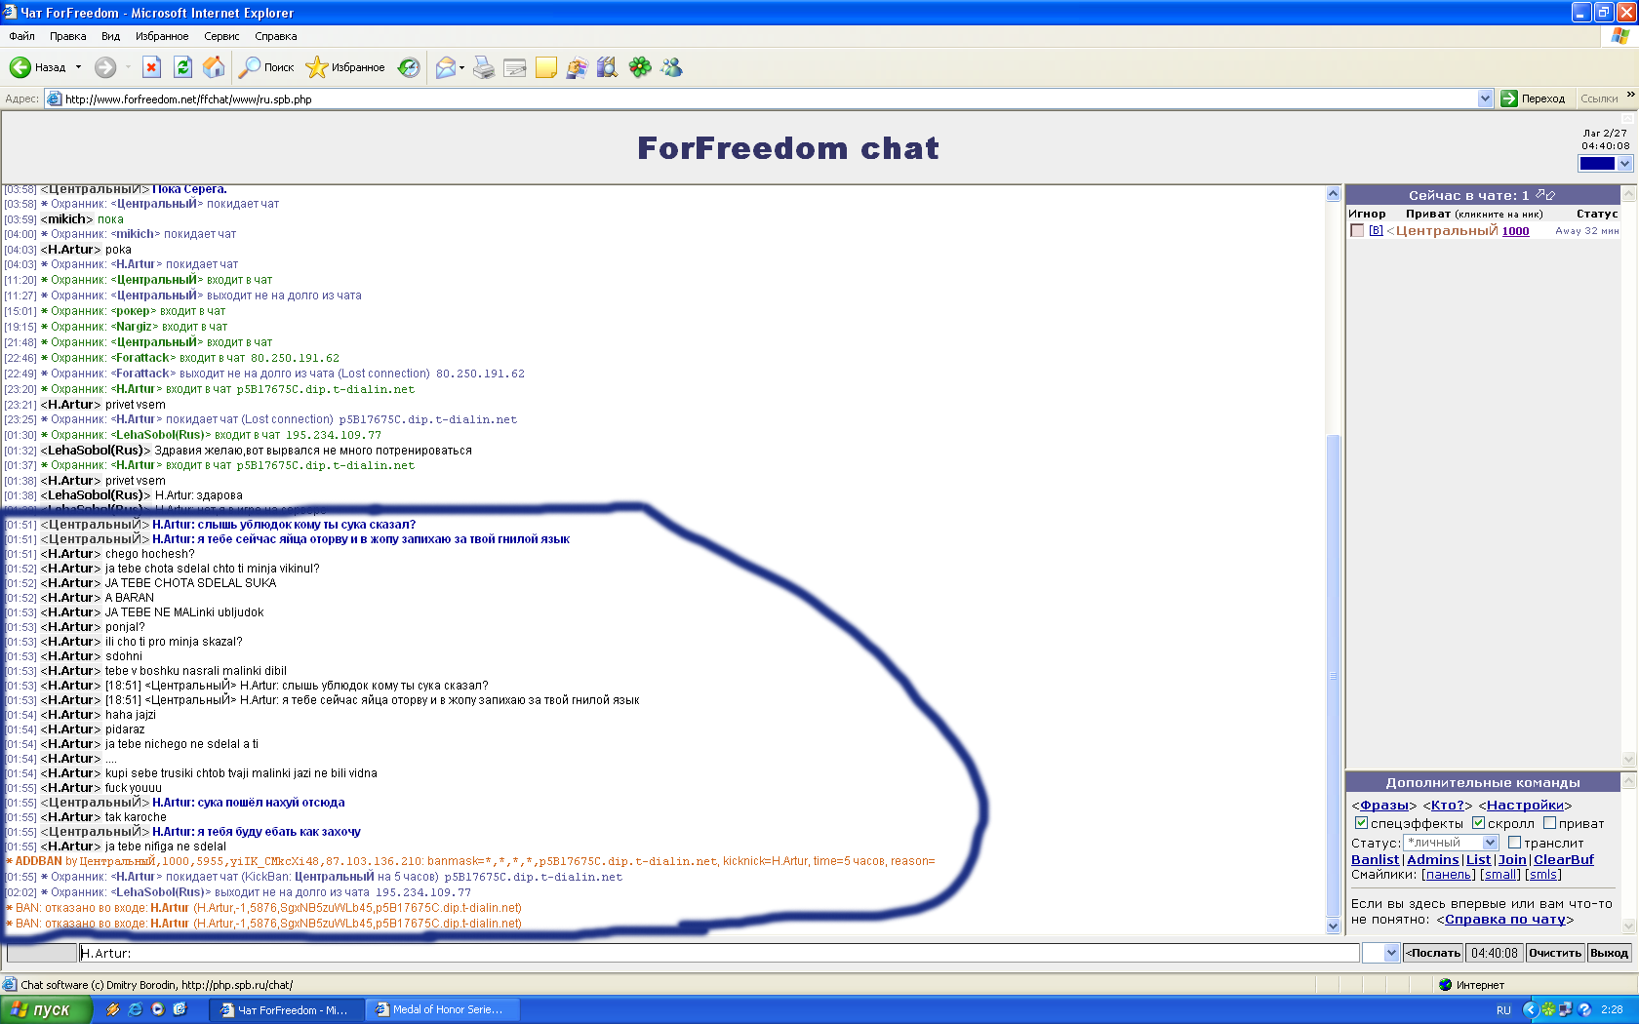Open the dropdown next to the Послать button
1639x1024 pixels.
pos(1391,953)
